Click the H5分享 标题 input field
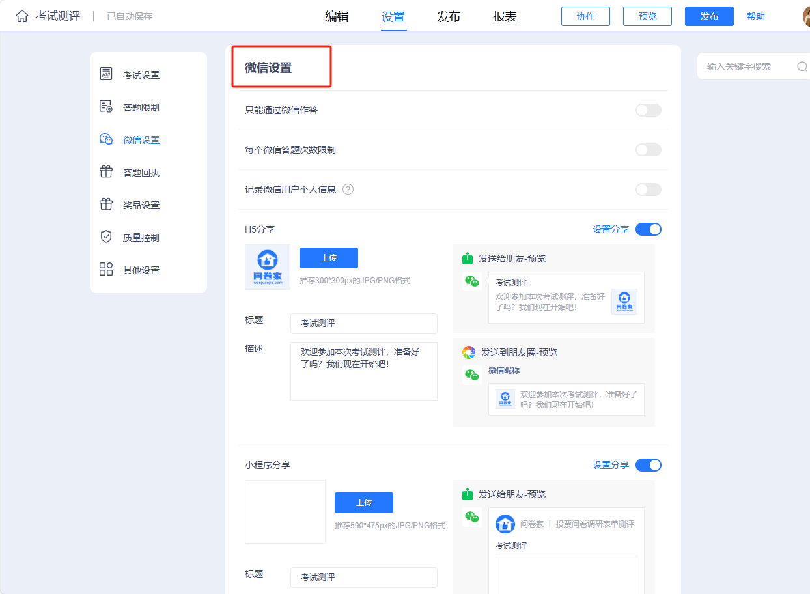Screen dimensions: 810x594 pyautogui.click(x=364, y=323)
